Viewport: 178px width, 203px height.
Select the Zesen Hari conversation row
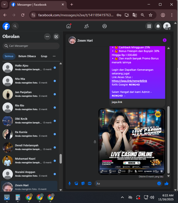29,186
